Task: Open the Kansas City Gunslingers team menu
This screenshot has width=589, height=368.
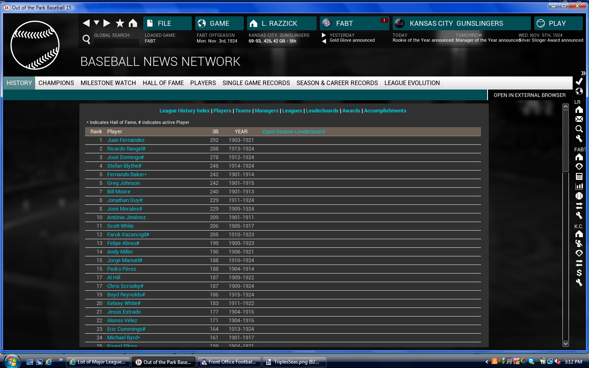Action: [462, 23]
